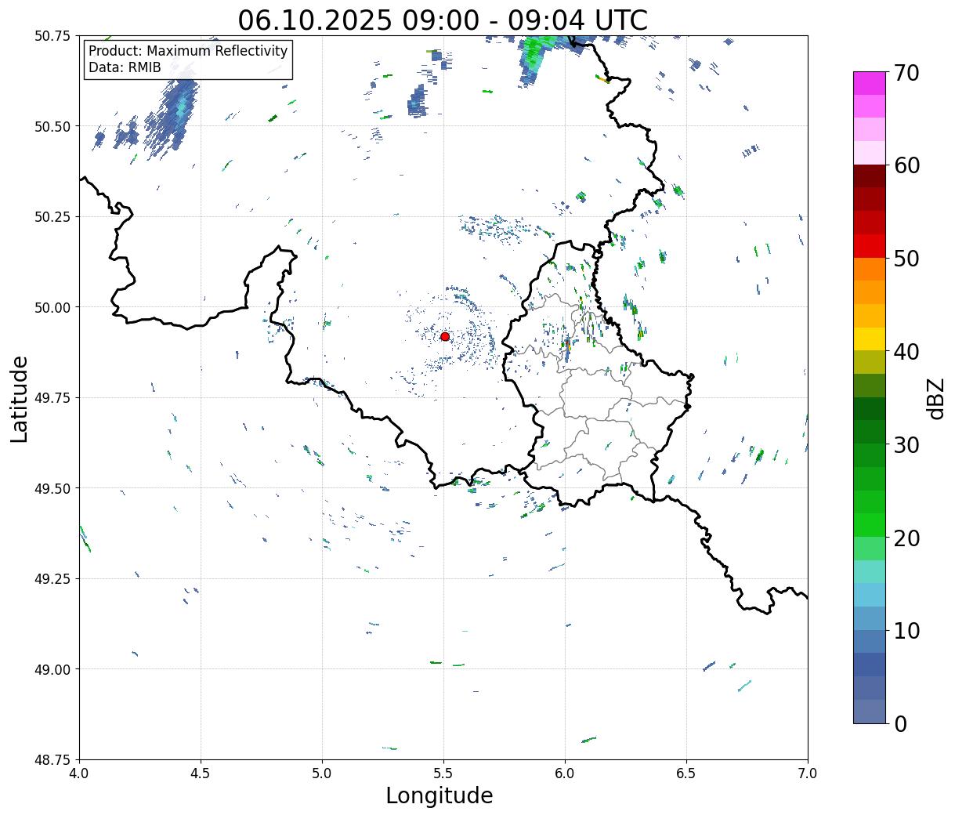Click the colorbar tick label 0
The height and width of the screenshot is (815, 955).
tap(899, 724)
